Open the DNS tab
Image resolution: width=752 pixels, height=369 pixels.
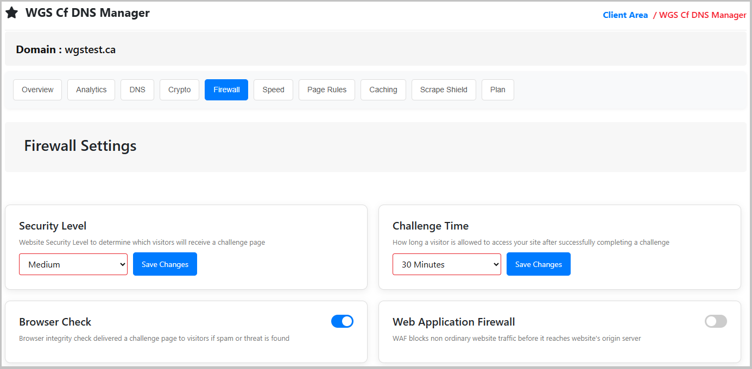tap(137, 90)
